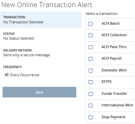Image resolution: width=135 pixels, height=124 pixels.
Task: Click the Domestic Wire label
Action: pos(114,70)
